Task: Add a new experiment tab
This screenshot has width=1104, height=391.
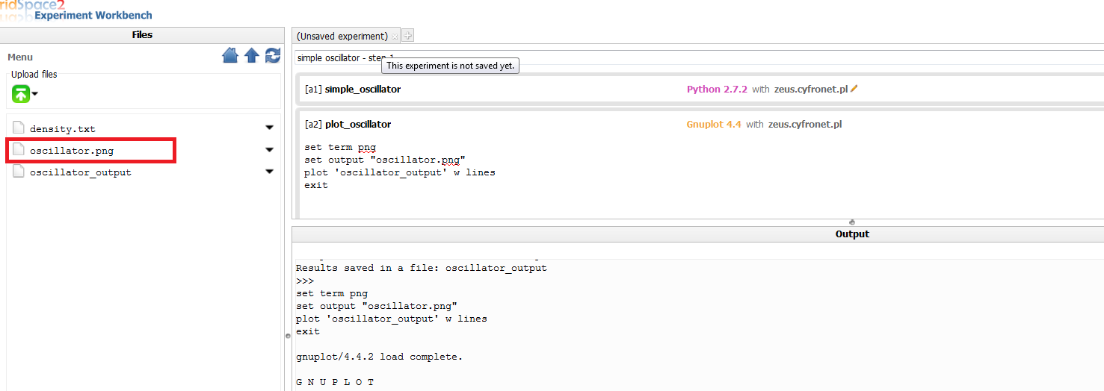Action: tap(407, 35)
